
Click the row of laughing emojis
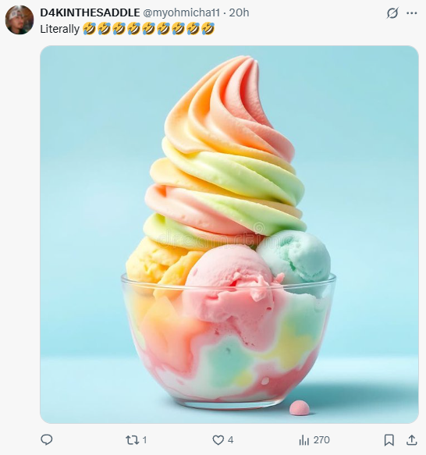[x=148, y=29]
